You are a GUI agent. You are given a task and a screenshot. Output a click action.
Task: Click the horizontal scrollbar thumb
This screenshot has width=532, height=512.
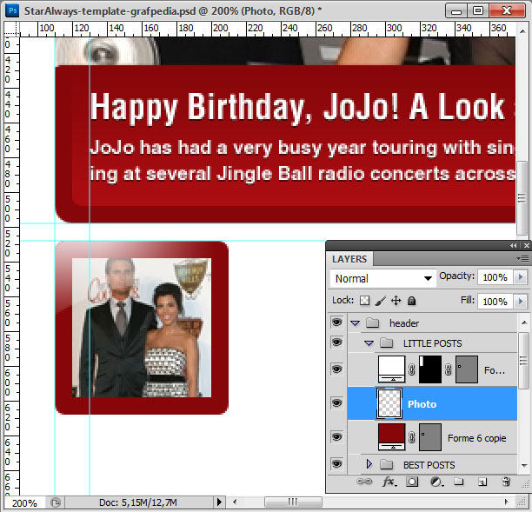coord(293,502)
